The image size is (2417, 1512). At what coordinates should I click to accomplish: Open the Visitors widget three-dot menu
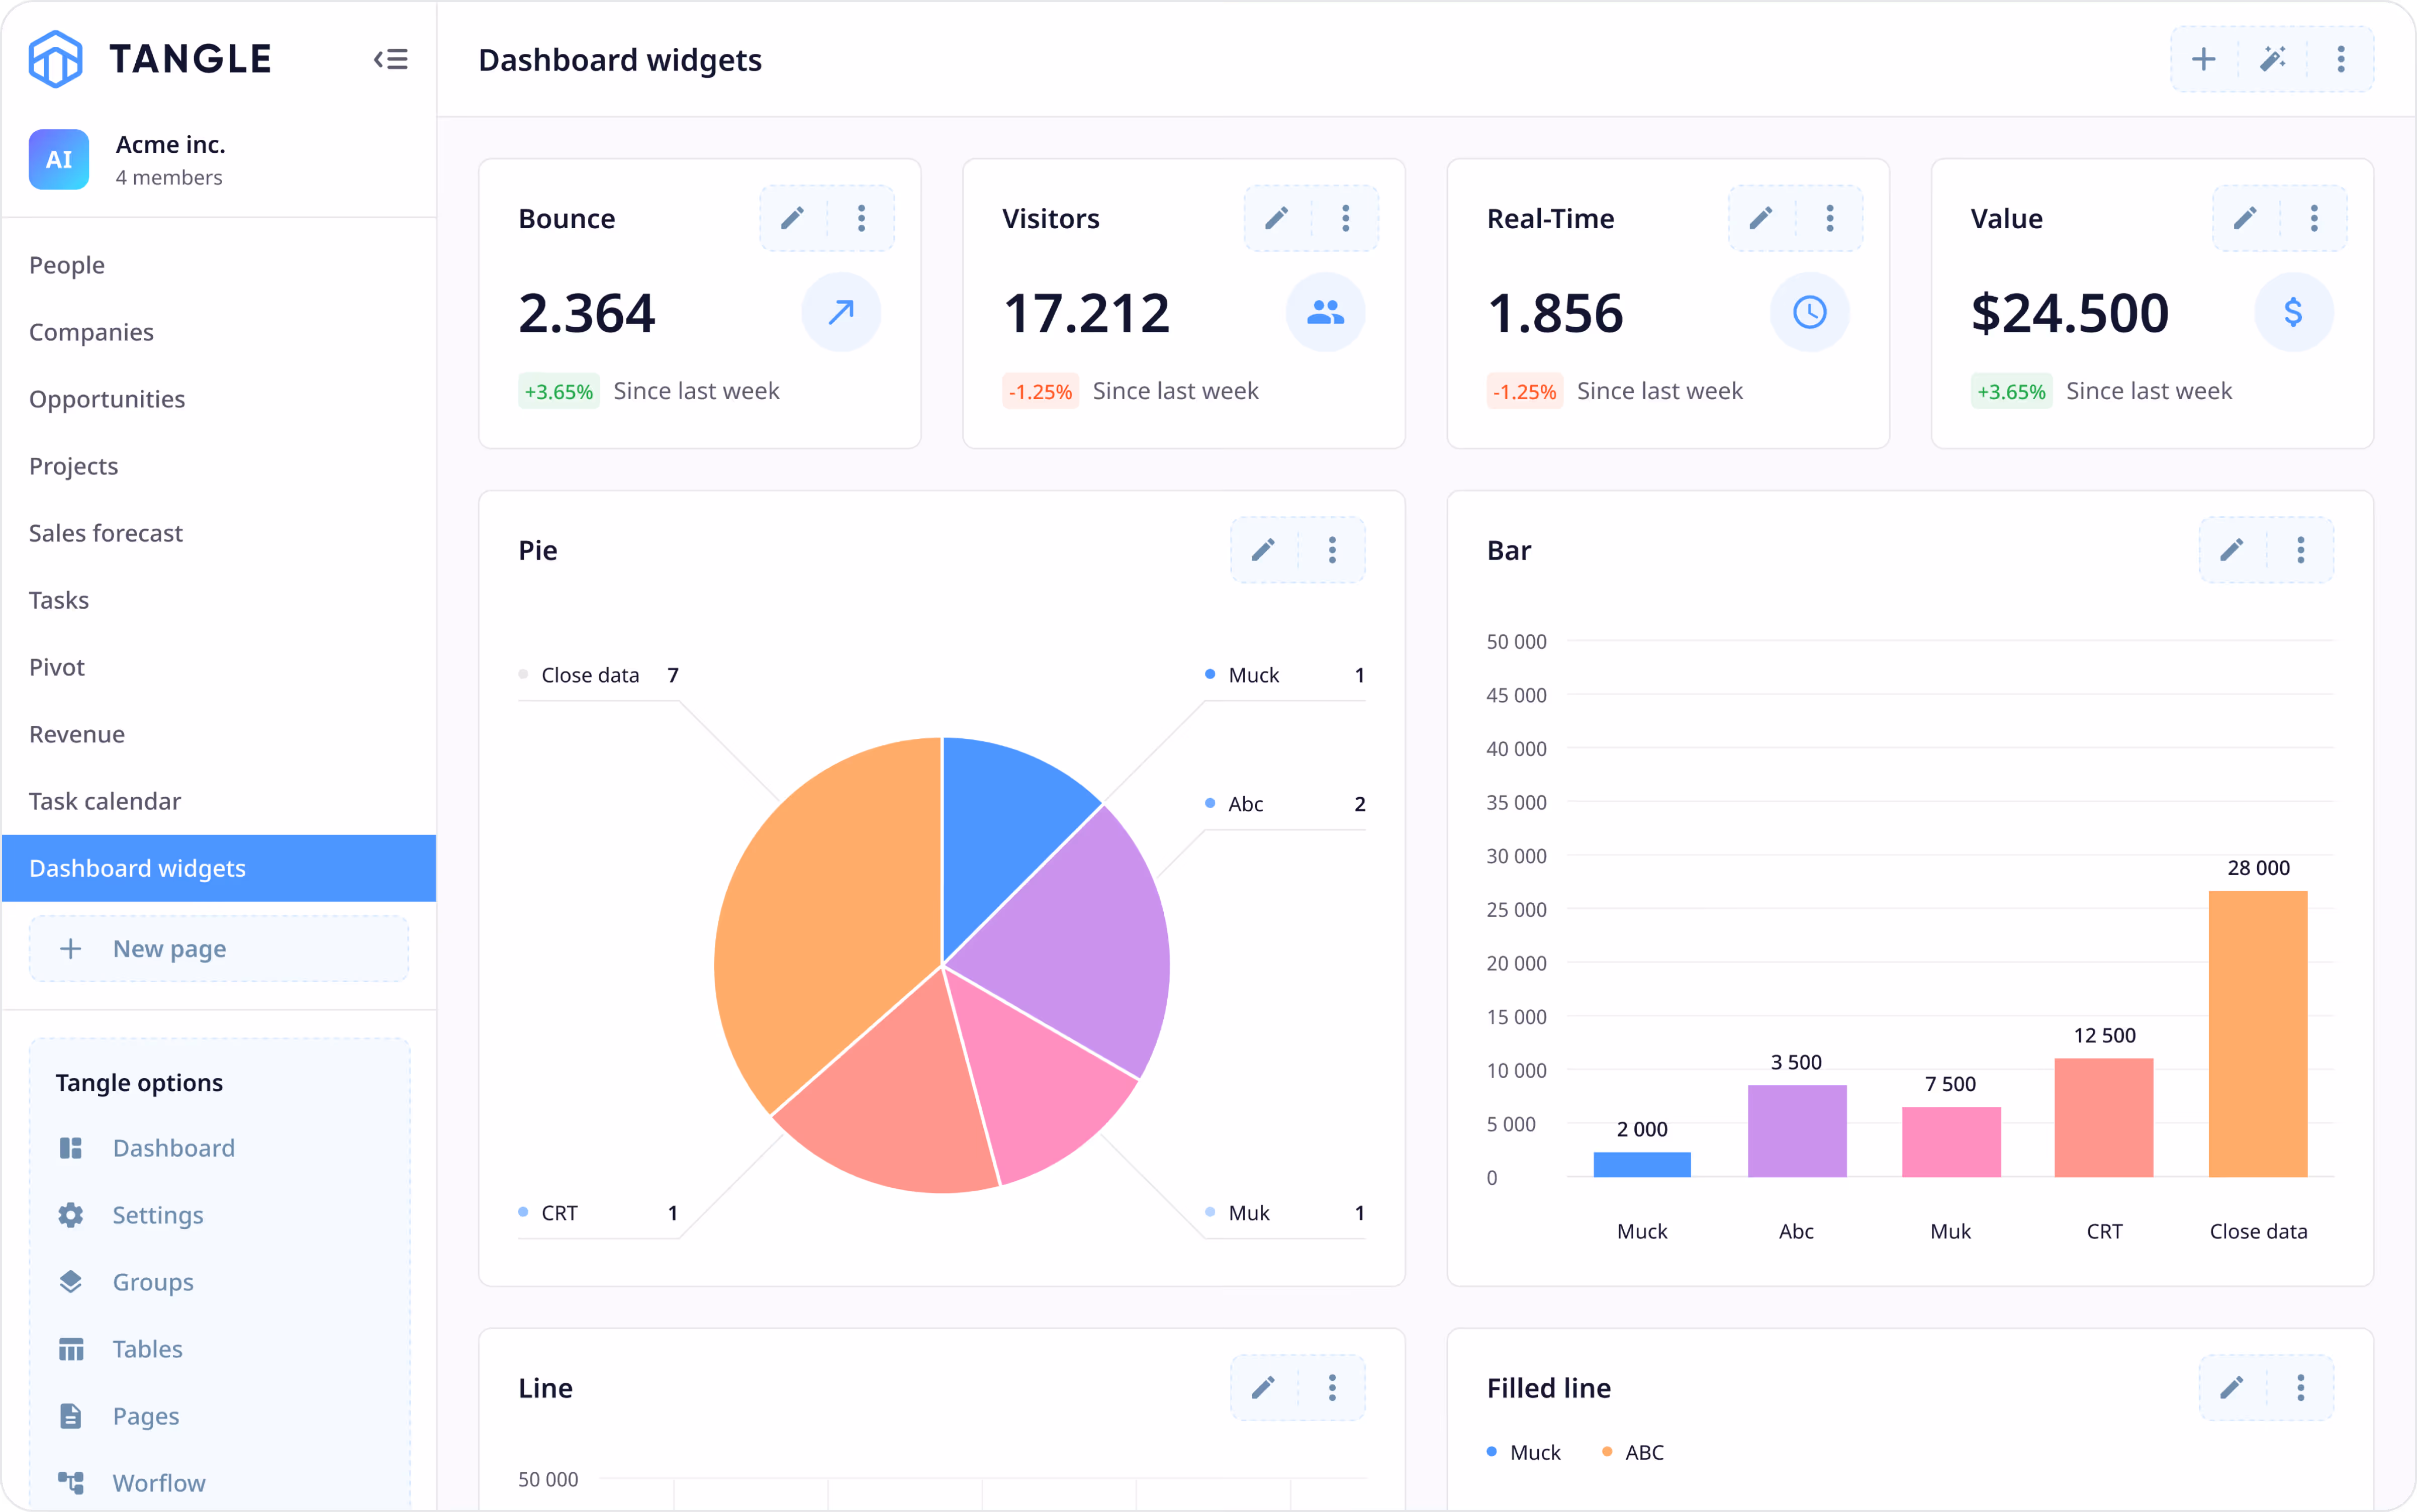coord(1345,218)
